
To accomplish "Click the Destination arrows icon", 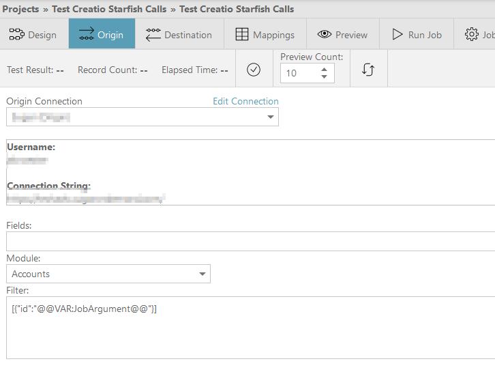I will 153,34.
